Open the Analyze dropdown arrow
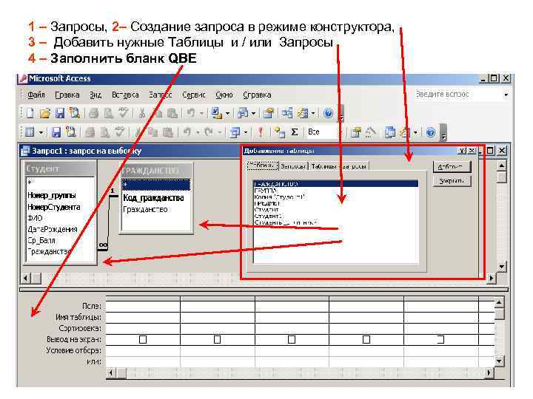This screenshot has width=533, height=399. coord(253,113)
